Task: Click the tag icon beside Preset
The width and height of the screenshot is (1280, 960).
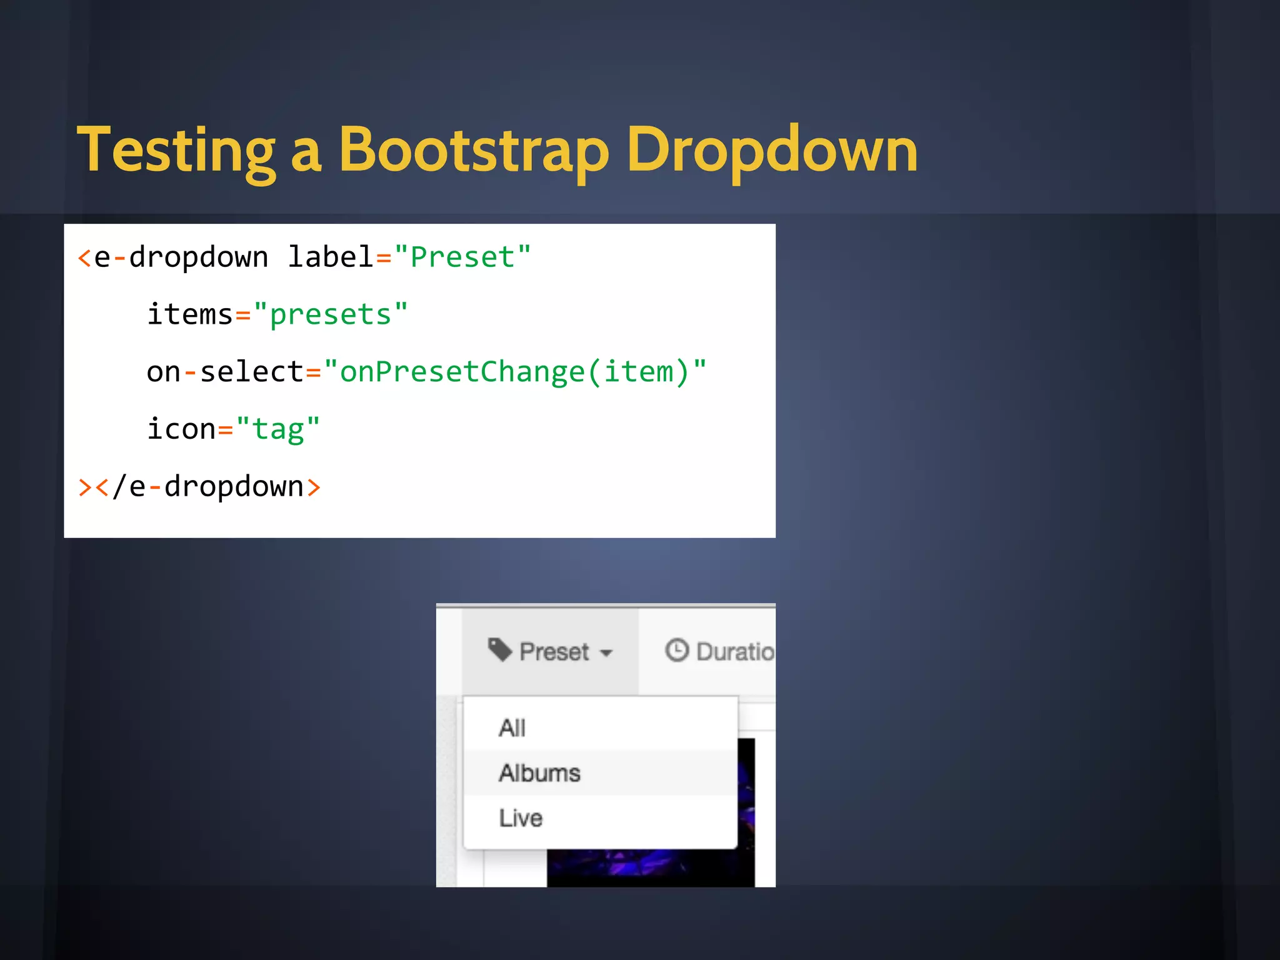Action: tap(499, 650)
